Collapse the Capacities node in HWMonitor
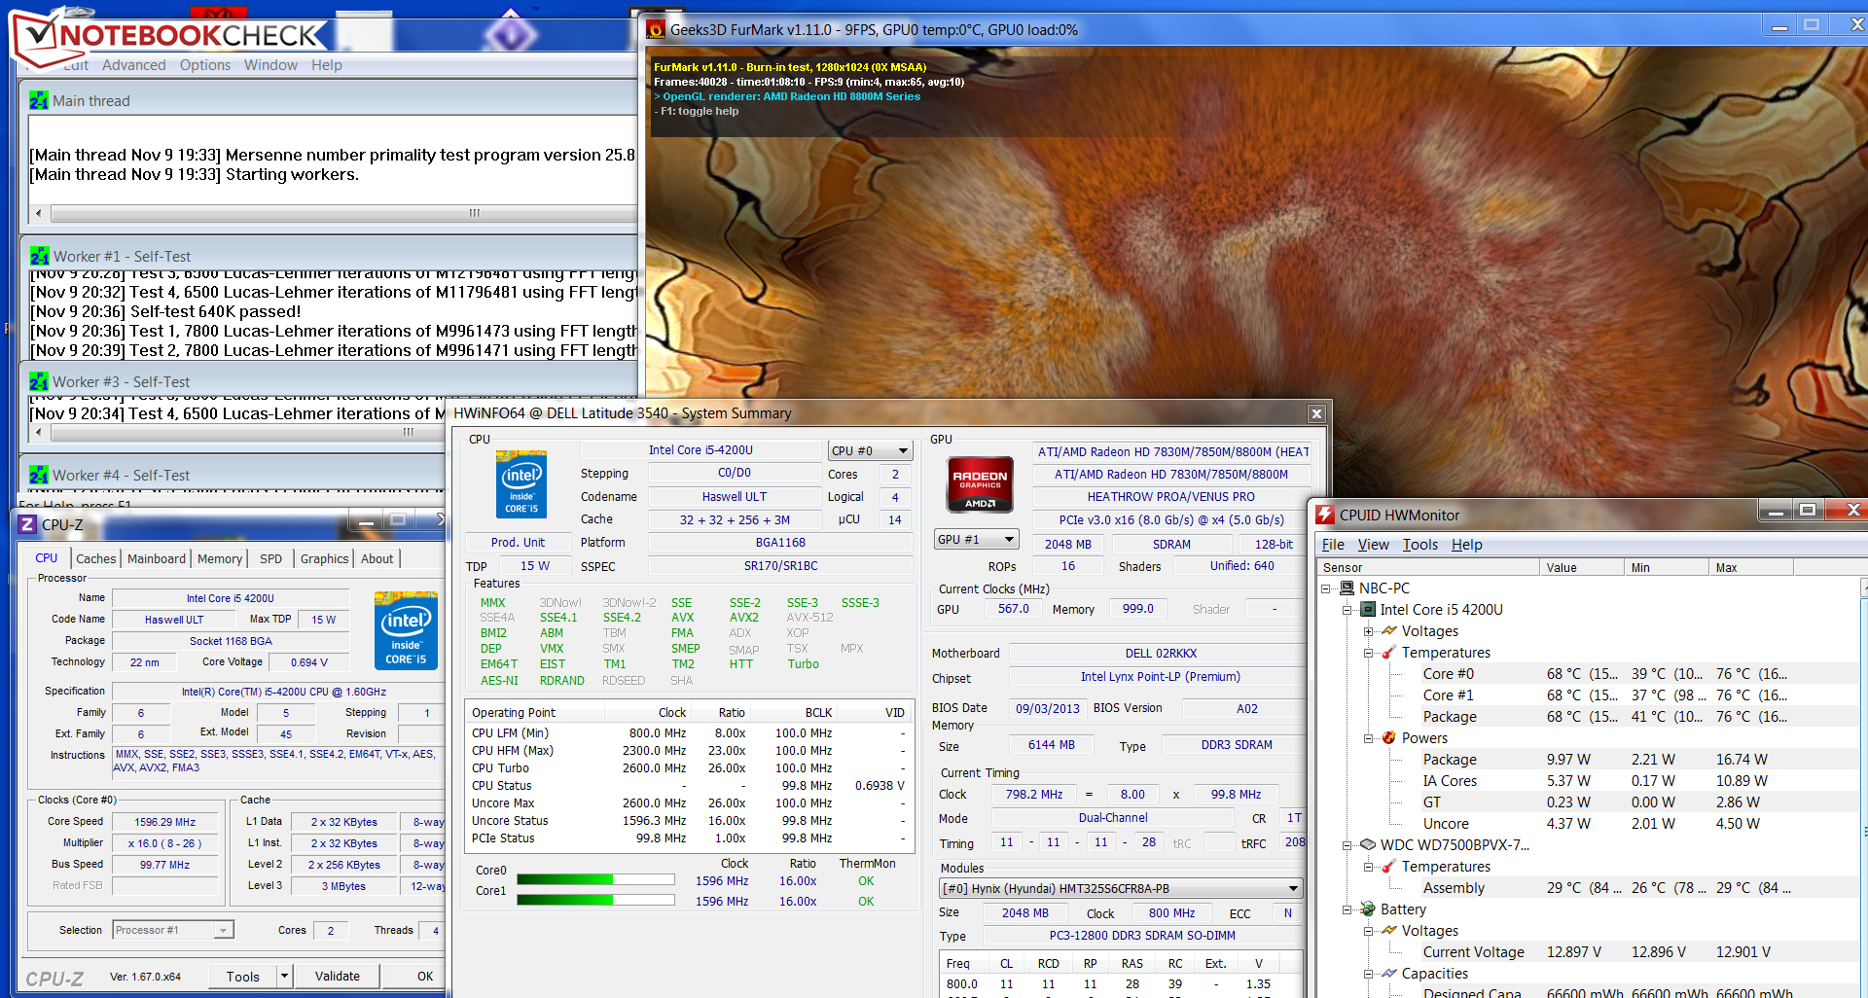This screenshot has height=998, width=1868. pos(1369,974)
